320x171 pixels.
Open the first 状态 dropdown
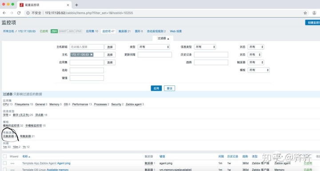(256, 47)
